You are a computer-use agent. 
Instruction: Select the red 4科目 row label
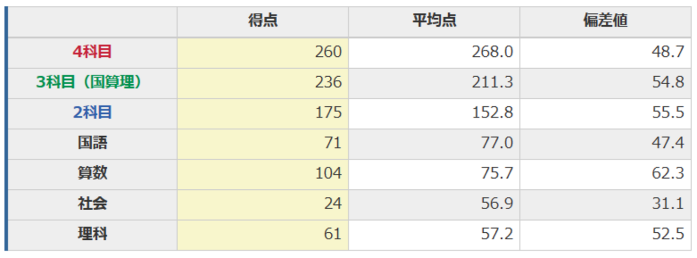point(92,51)
